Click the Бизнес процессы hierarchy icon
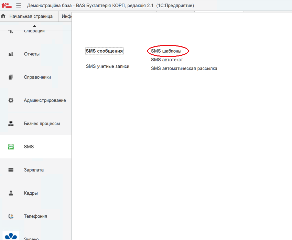The height and width of the screenshot is (240, 292). click(11, 124)
